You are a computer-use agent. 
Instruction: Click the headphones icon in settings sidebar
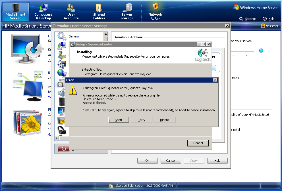click(x=62, y=130)
